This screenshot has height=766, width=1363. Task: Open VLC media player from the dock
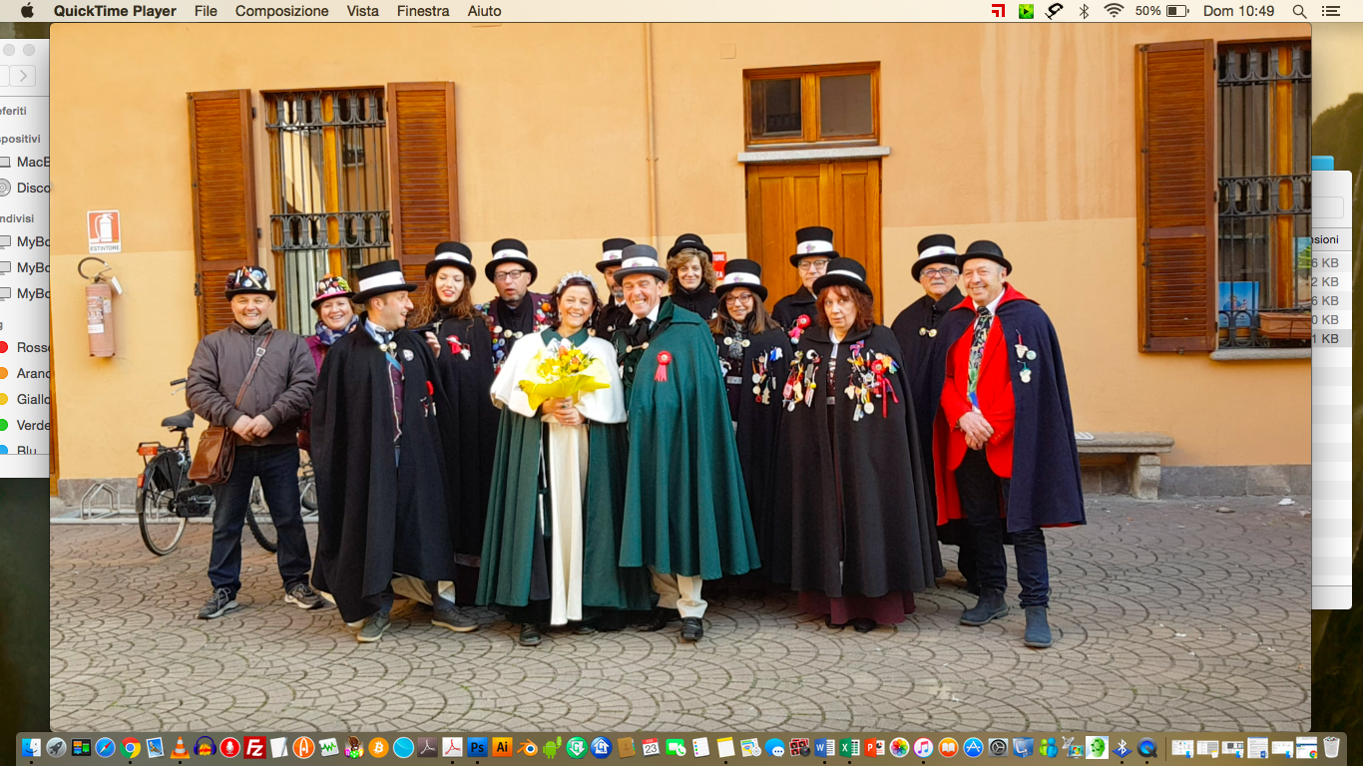pyautogui.click(x=181, y=747)
